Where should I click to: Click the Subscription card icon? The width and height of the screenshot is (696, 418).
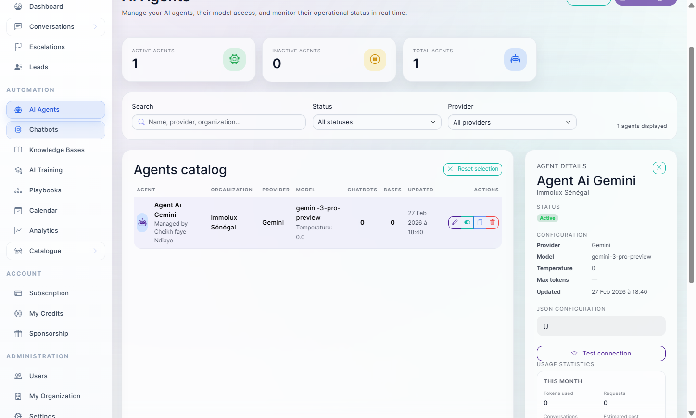18,293
